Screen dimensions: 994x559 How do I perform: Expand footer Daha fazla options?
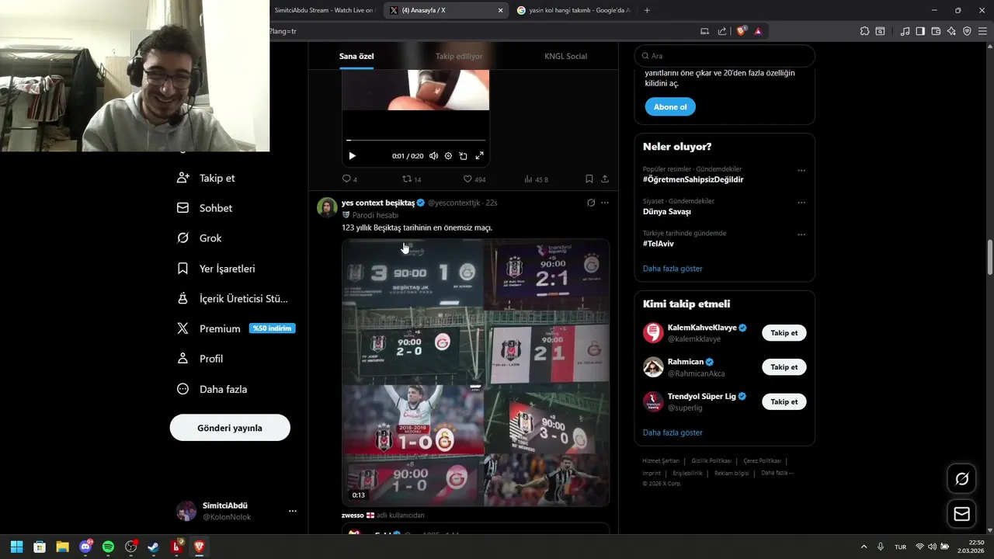coord(777,473)
